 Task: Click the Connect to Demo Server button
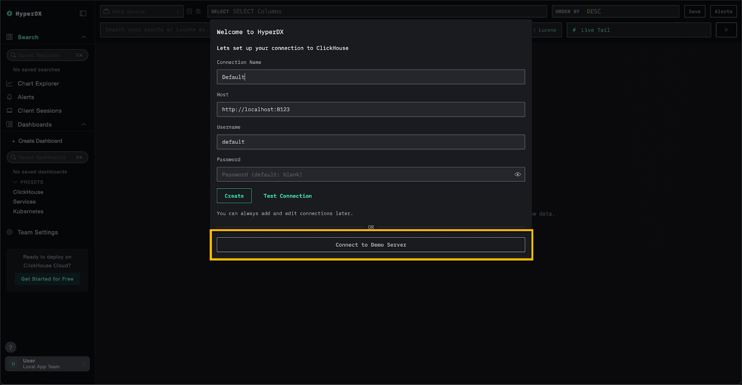pos(371,245)
